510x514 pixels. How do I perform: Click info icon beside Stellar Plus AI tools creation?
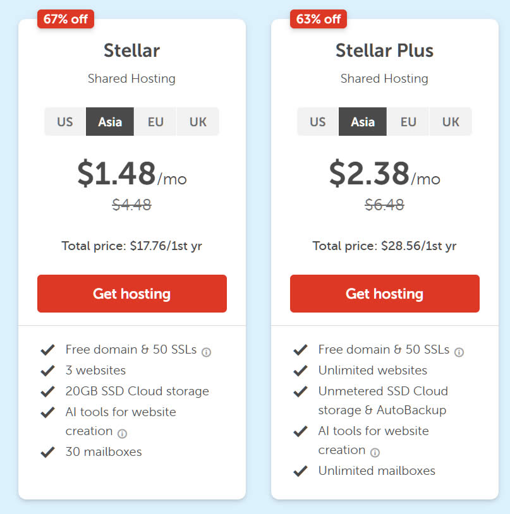pos(375,453)
